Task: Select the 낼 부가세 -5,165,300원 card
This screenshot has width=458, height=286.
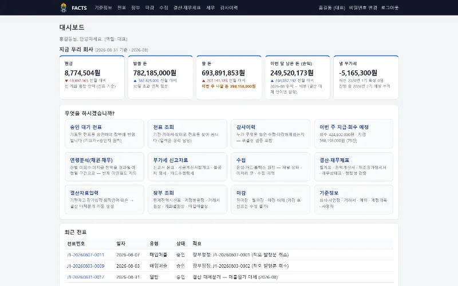Action: tap(366, 77)
